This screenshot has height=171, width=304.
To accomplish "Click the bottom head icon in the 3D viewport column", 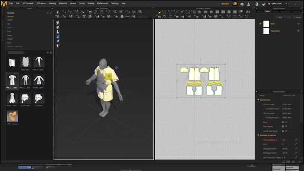I will 57,46.
